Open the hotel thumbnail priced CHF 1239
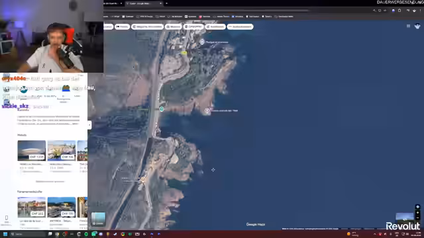Image resolution: width=424 pixels, height=238 pixels. [x=32, y=151]
